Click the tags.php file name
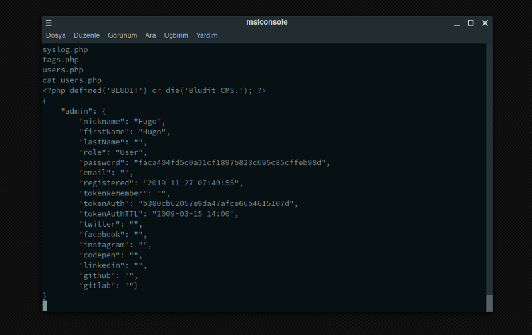The image size is (532, 335). click(x=61, y=60)
